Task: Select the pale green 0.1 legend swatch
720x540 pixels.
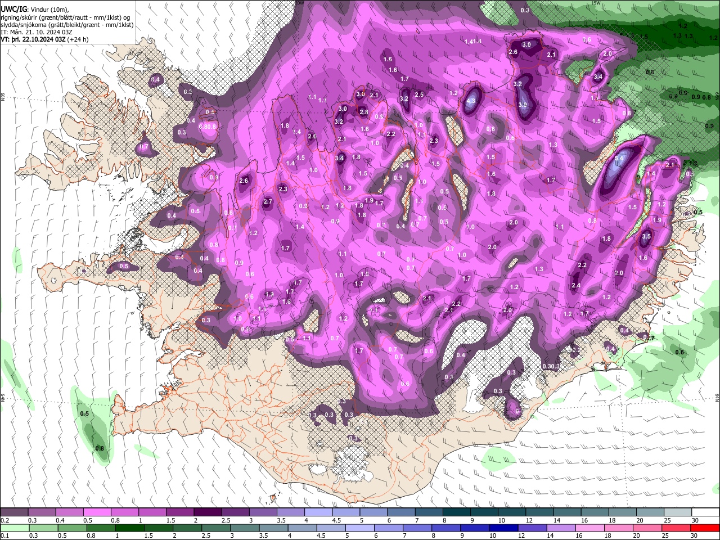Action: [x=14, y=528]
